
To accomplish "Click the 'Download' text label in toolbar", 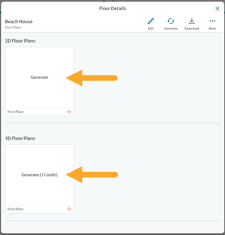I will tap(192, 29).
